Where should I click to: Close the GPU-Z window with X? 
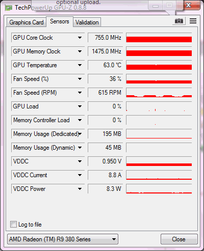189,5
